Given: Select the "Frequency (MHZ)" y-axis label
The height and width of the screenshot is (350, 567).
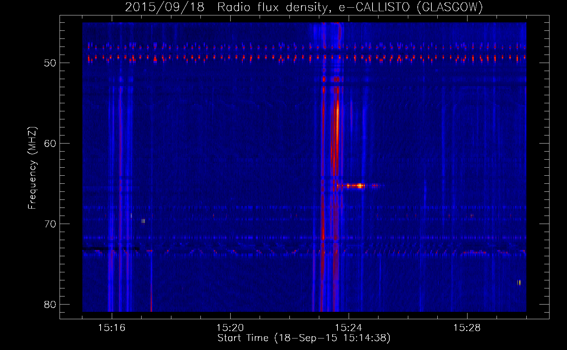Looking at the screenshot, I should tap(32, 168).
